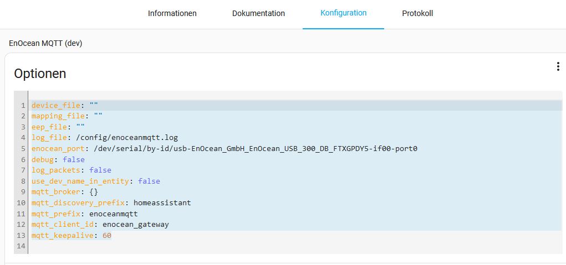Click the log_packets false value
The width and height of the screenshot is (566, 265).
click(x=100, y=170)
